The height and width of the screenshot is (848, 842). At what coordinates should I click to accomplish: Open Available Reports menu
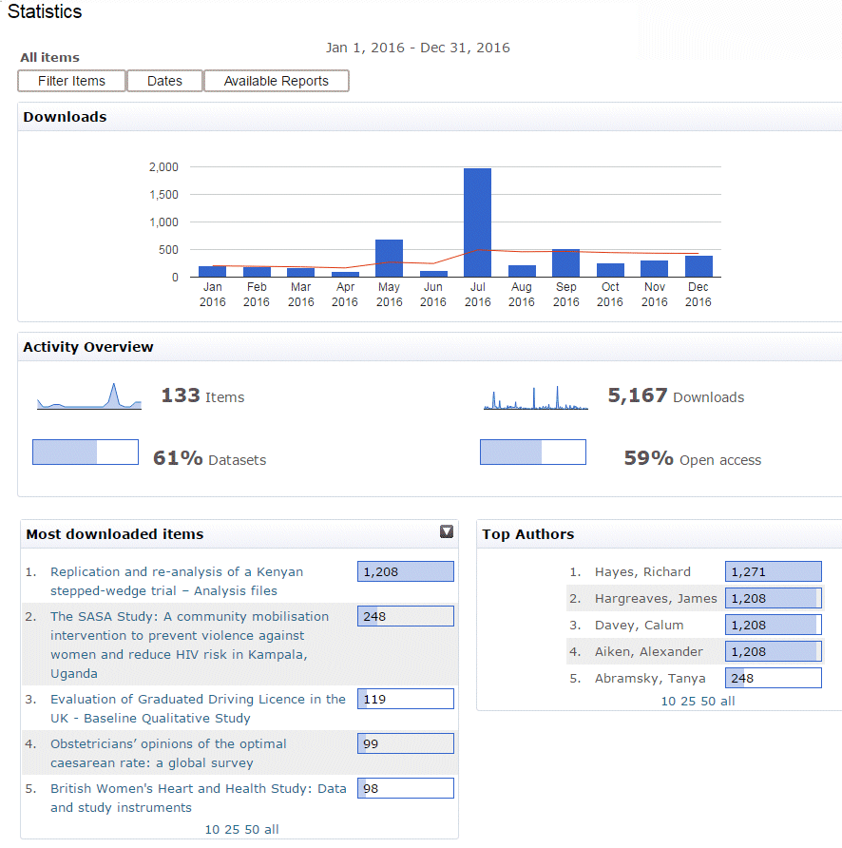coord(276,81)
